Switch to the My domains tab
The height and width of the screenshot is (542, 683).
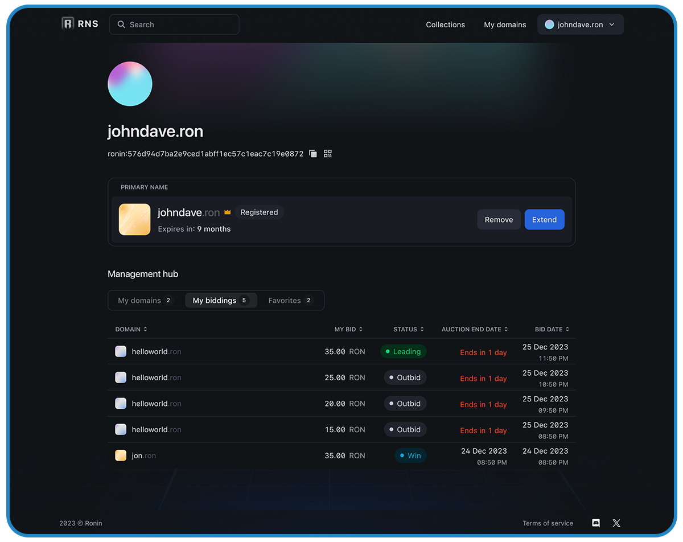pyautogui.click(x=145, y=301)
